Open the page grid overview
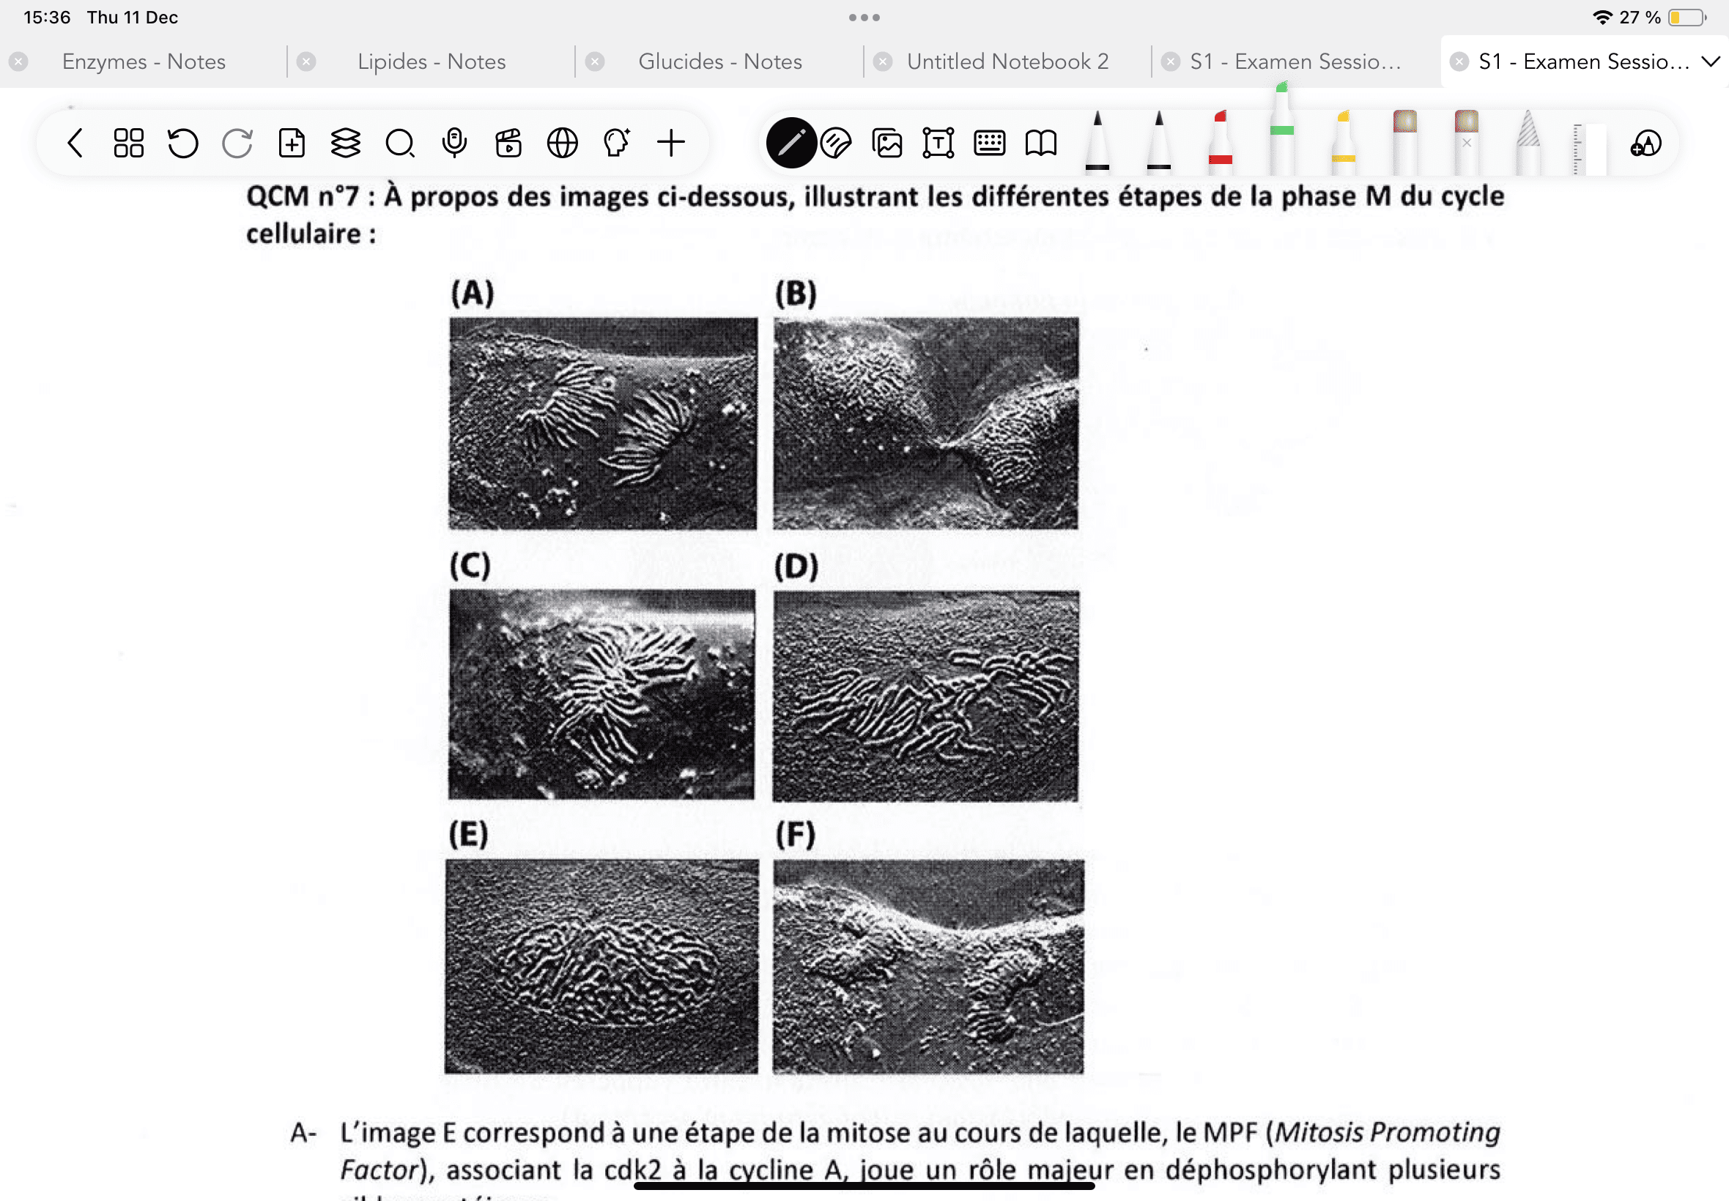Screen dimensions: 1729x1201 (x=129, y=142)
